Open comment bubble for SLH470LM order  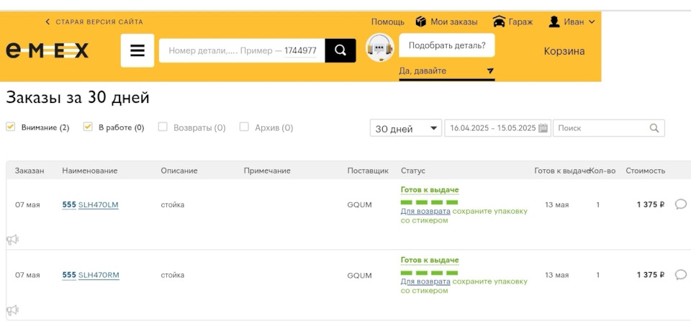[681, 204]
